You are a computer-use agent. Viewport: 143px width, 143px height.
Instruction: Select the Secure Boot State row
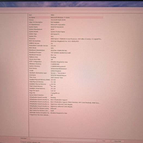click(x=65, y=59)
